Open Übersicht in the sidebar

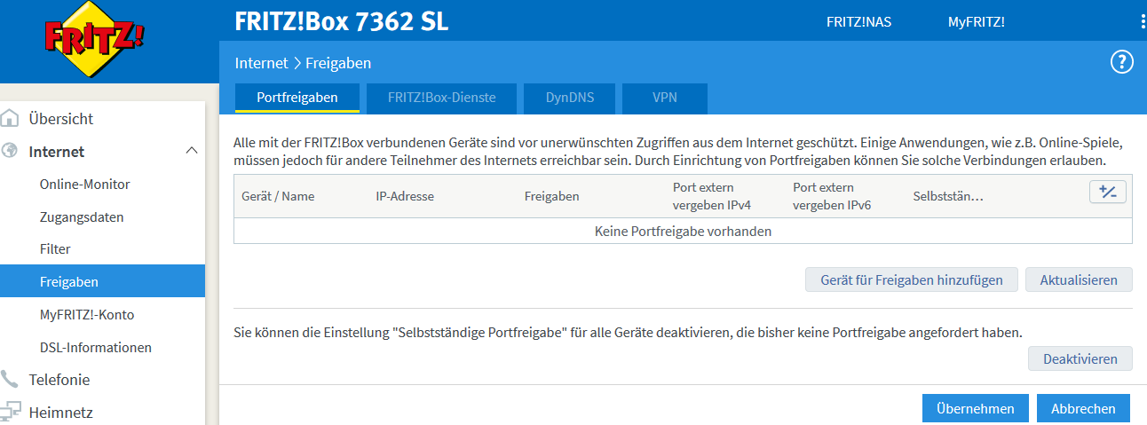pos(60,119)
